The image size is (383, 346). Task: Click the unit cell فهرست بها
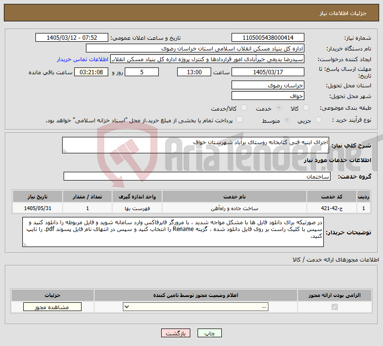point(137,208)
